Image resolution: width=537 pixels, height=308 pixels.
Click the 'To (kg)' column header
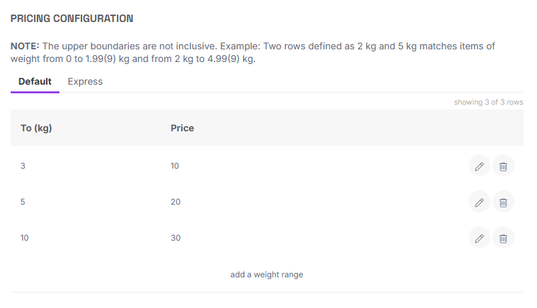[x=37, y=128]
